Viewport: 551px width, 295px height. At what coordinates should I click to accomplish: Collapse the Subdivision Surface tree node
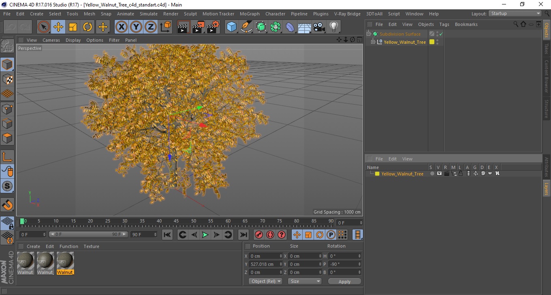(369, 34)
